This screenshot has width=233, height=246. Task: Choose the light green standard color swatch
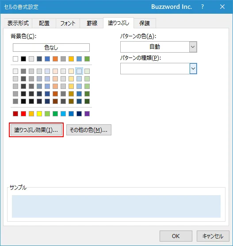[47, 114]
